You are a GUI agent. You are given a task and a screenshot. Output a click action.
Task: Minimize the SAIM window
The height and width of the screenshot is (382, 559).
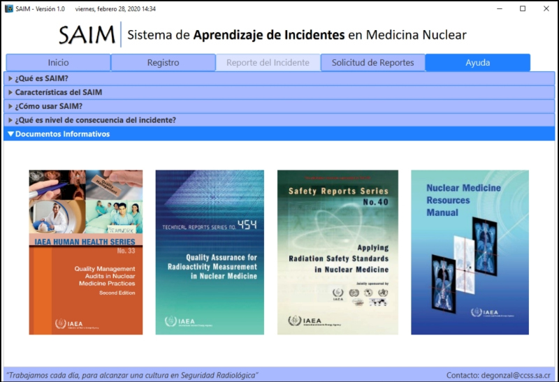click(x=499, y=8)
